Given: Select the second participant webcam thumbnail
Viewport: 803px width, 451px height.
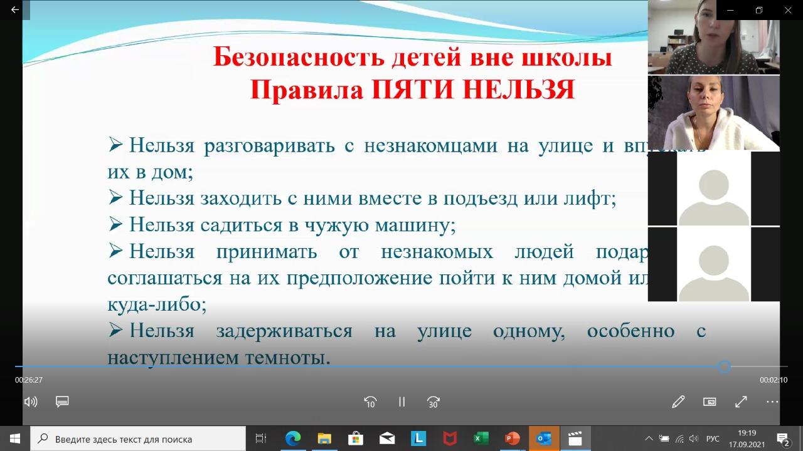Looking at the screenshot, I should [714, 113].
